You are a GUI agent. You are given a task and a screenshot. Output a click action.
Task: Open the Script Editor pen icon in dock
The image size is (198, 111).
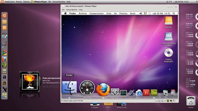131,93
